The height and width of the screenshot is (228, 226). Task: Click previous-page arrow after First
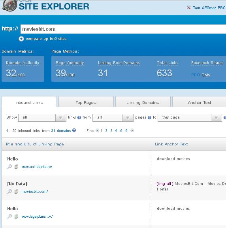97,130
